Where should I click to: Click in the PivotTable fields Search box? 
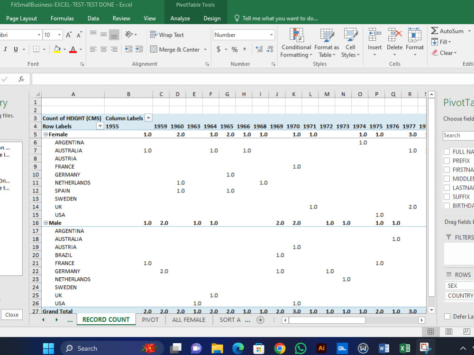458,136
